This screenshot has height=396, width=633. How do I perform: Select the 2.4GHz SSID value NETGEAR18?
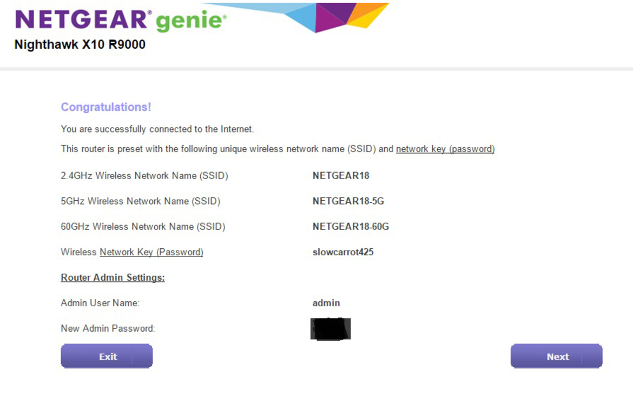[341, 176]
